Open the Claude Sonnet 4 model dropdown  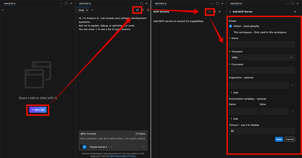click(101, 147)
